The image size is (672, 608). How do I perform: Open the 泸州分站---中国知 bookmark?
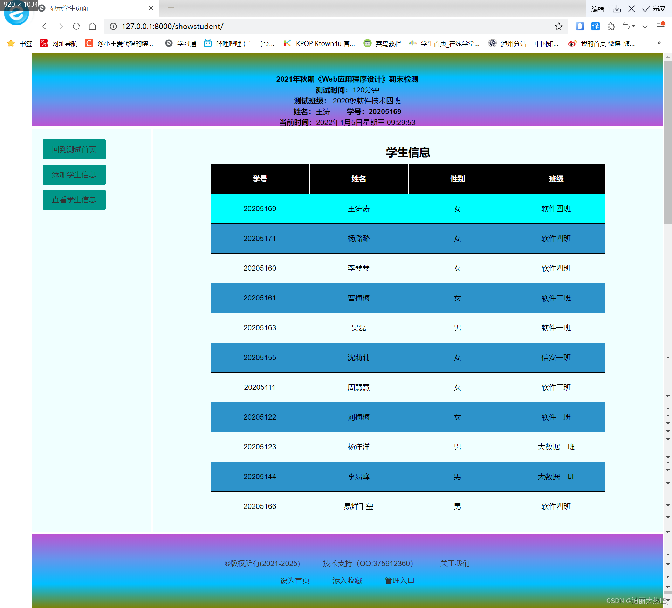point(523,43)
